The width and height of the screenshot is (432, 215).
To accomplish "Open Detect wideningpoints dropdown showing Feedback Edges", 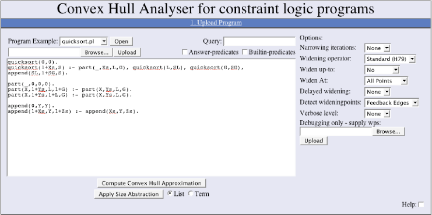I will pyautogui.click(x=392, y=103).
